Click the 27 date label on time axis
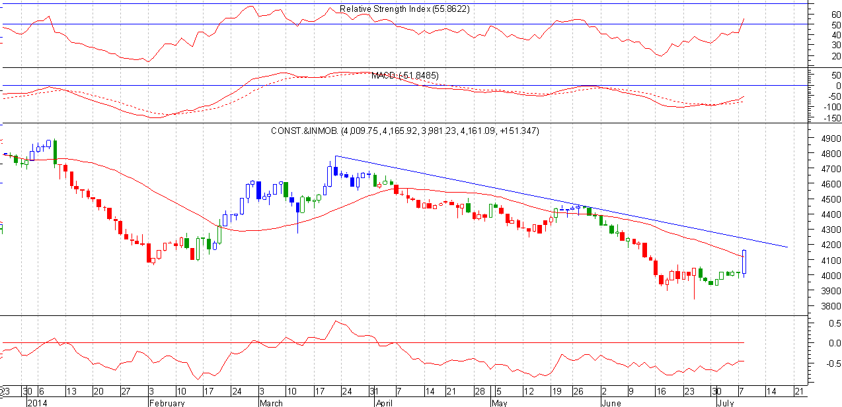This screenshot has height=407, width=842. (x=125, y=391)
